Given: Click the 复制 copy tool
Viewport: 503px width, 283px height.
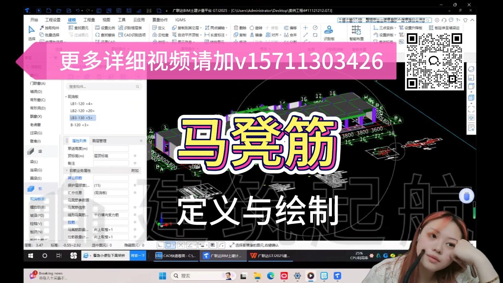Looking at the screenshot, I should pyautogui.click(x=240, y=35).
